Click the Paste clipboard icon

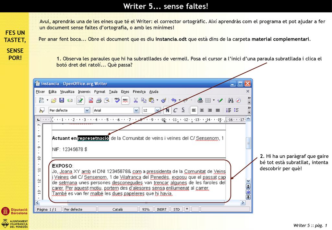pos(151,100)
